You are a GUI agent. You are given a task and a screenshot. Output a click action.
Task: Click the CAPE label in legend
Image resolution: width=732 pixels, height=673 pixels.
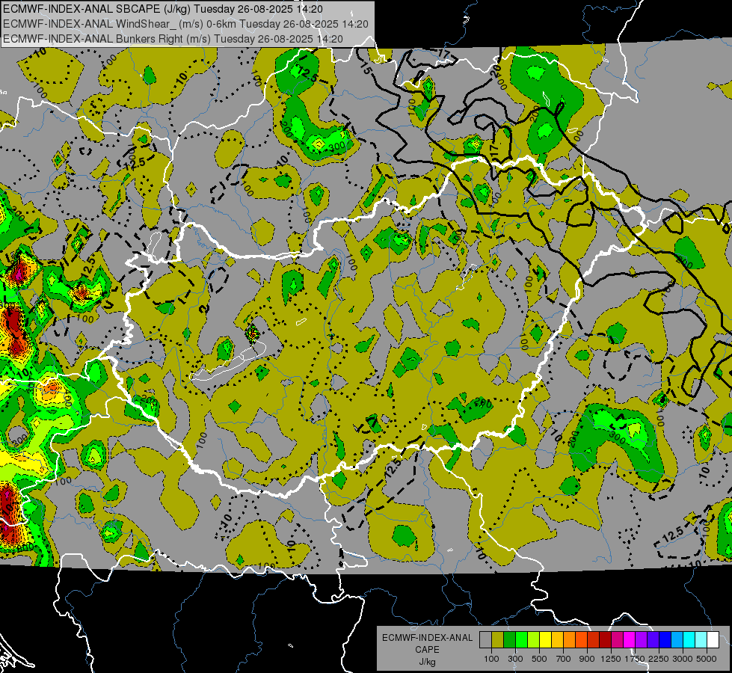pyautogui.click(x=427, y=650)
